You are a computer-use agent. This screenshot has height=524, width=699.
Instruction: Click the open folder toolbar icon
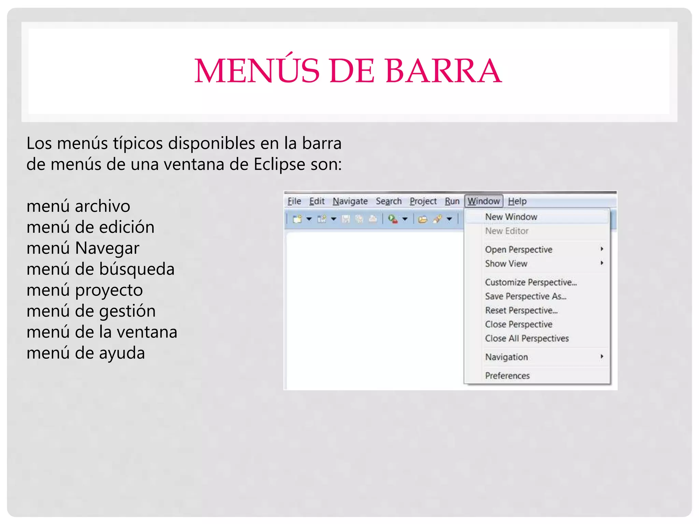pos(423,219)
